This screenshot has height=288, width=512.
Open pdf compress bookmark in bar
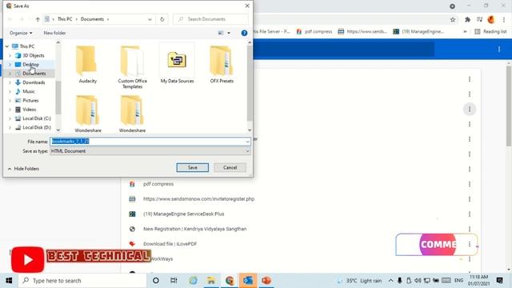pyautogui.click(x=314, y=32)
